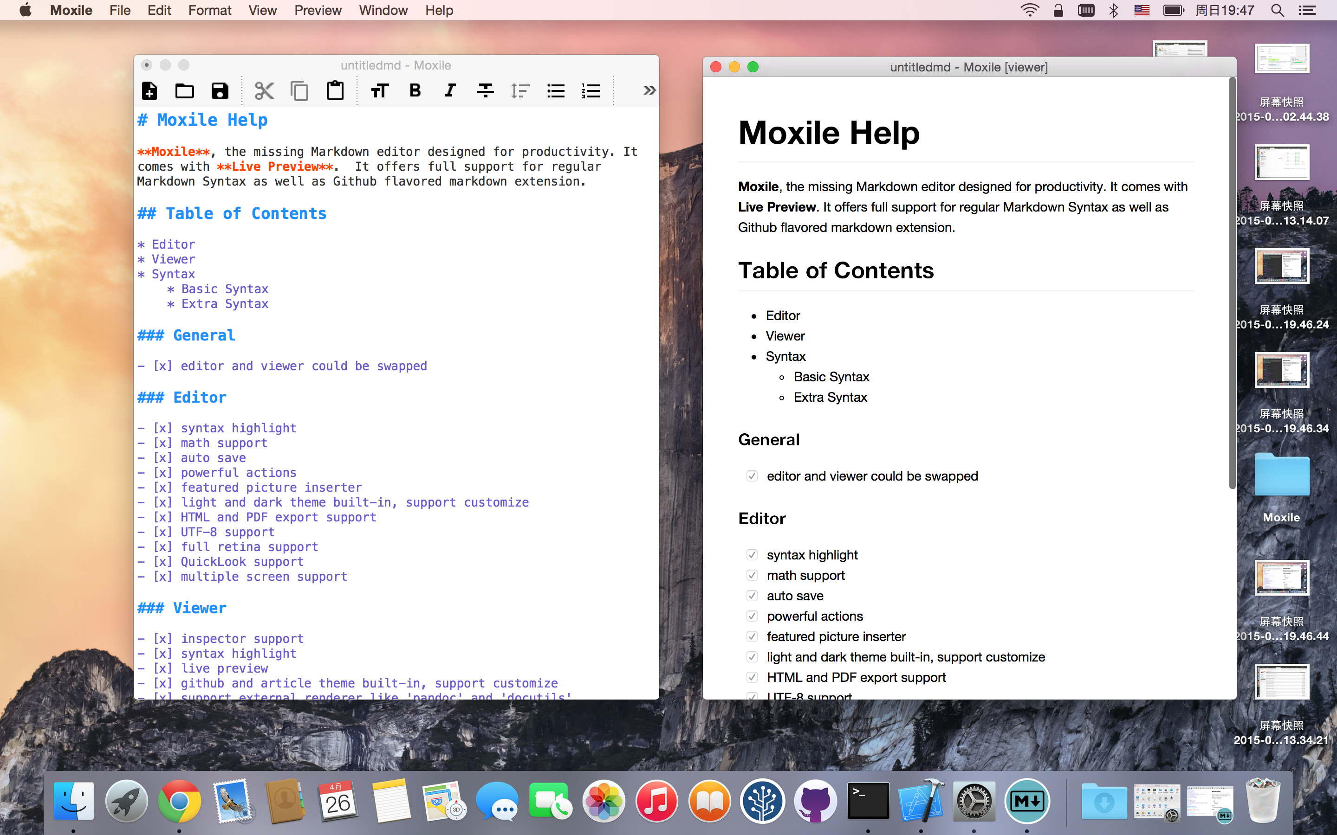Viewport: 1337px width, 835px height.
Task: Open the Format menu
Action: click(x=210, y=10)
